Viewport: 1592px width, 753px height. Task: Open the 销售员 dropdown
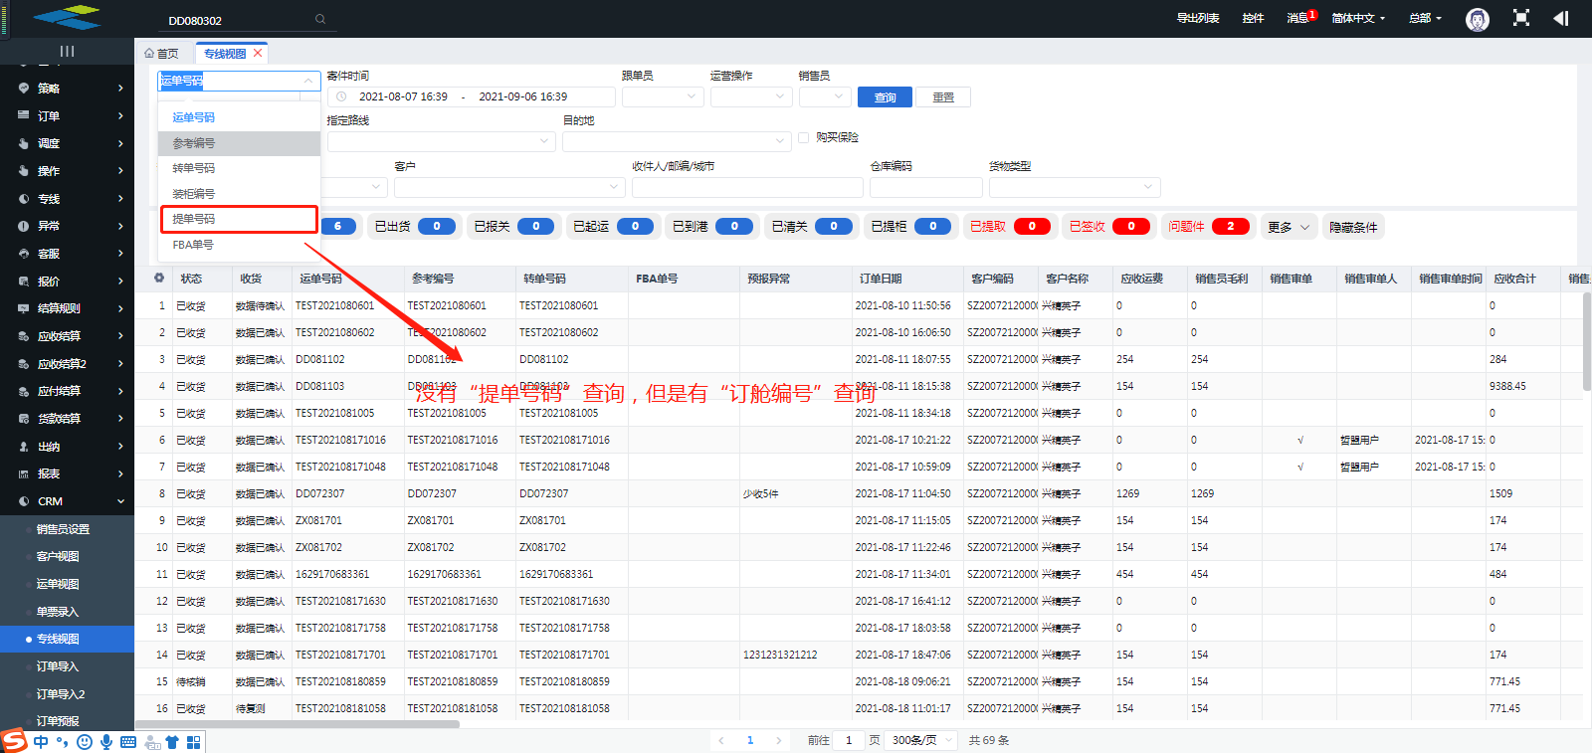pyautogui.click(x=825, y=96)
